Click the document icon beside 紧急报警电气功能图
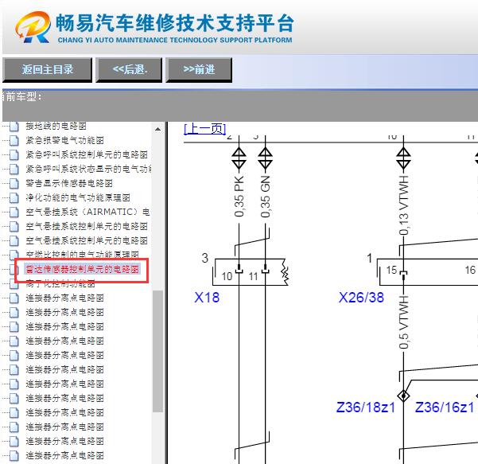This screenshot has width=478, height=464. click(14, 140)
